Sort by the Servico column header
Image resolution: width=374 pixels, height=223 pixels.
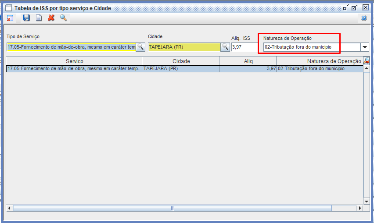[74, 61]
